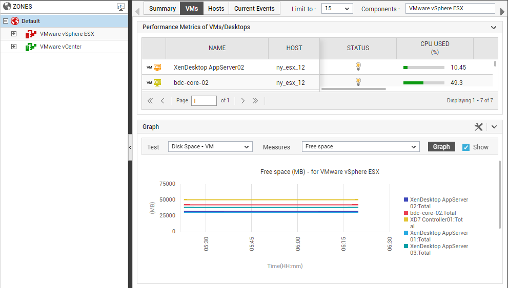The image size is (508, 288).
Task: Go to next page of VM table
Action: click(x=242, y=101)
